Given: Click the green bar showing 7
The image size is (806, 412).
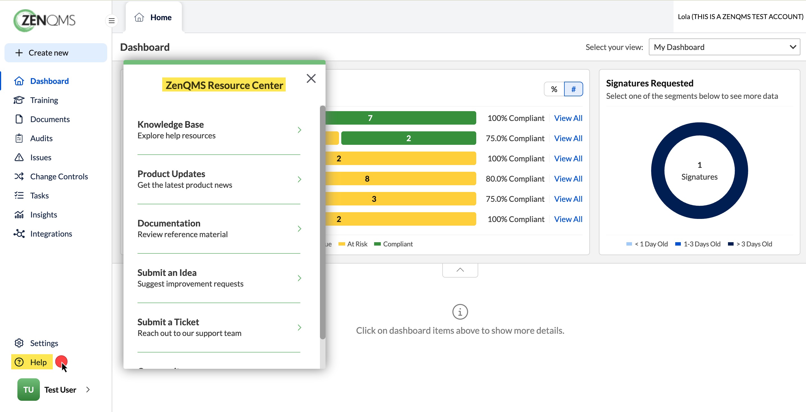Looking at the screenshot, I should pyautogui.click(x=401, y=118).
